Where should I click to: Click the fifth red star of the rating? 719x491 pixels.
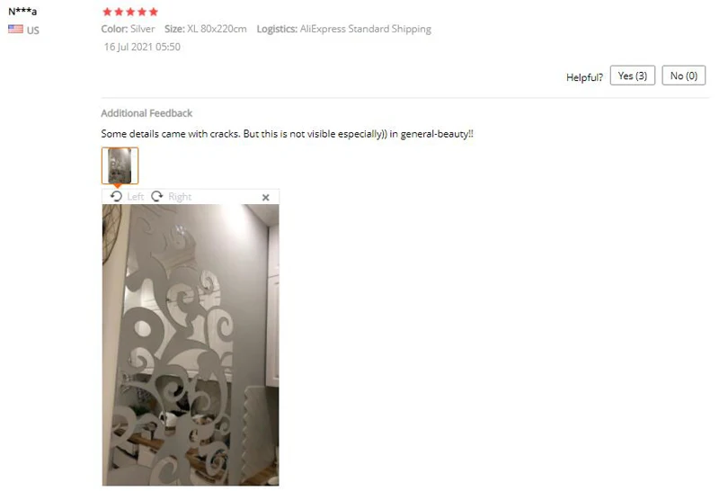tap(153, 12)
